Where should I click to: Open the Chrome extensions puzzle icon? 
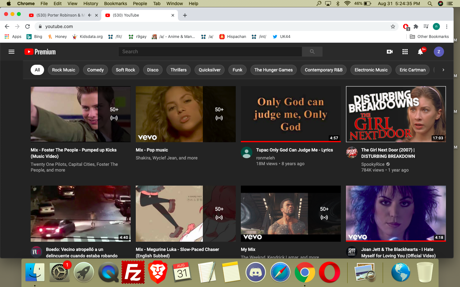click(416, 26)
